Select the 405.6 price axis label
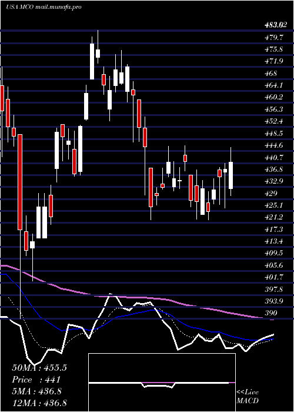 (273, 265)
